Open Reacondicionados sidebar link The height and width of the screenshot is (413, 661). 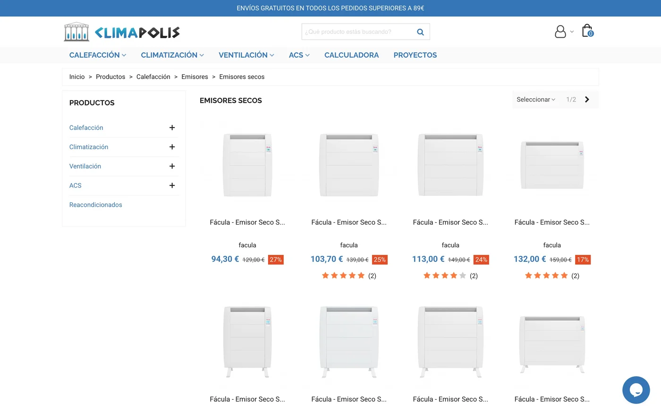click(x=96, y=205)
